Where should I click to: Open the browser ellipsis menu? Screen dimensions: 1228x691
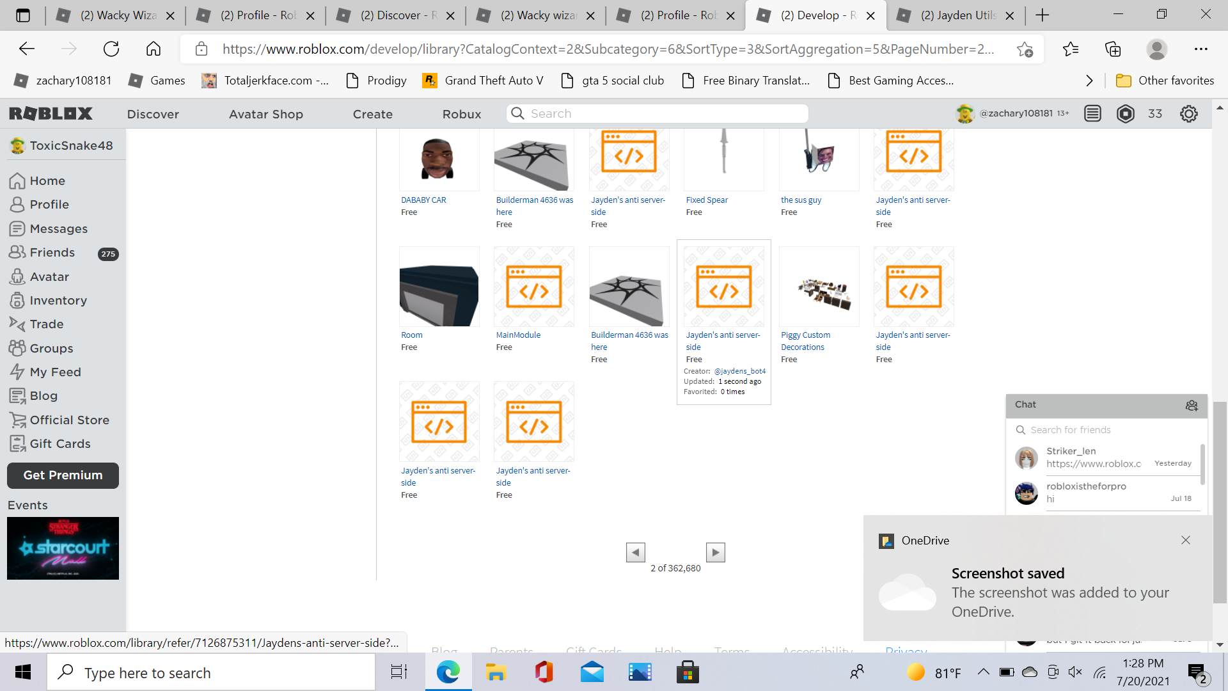[1201, 49]
